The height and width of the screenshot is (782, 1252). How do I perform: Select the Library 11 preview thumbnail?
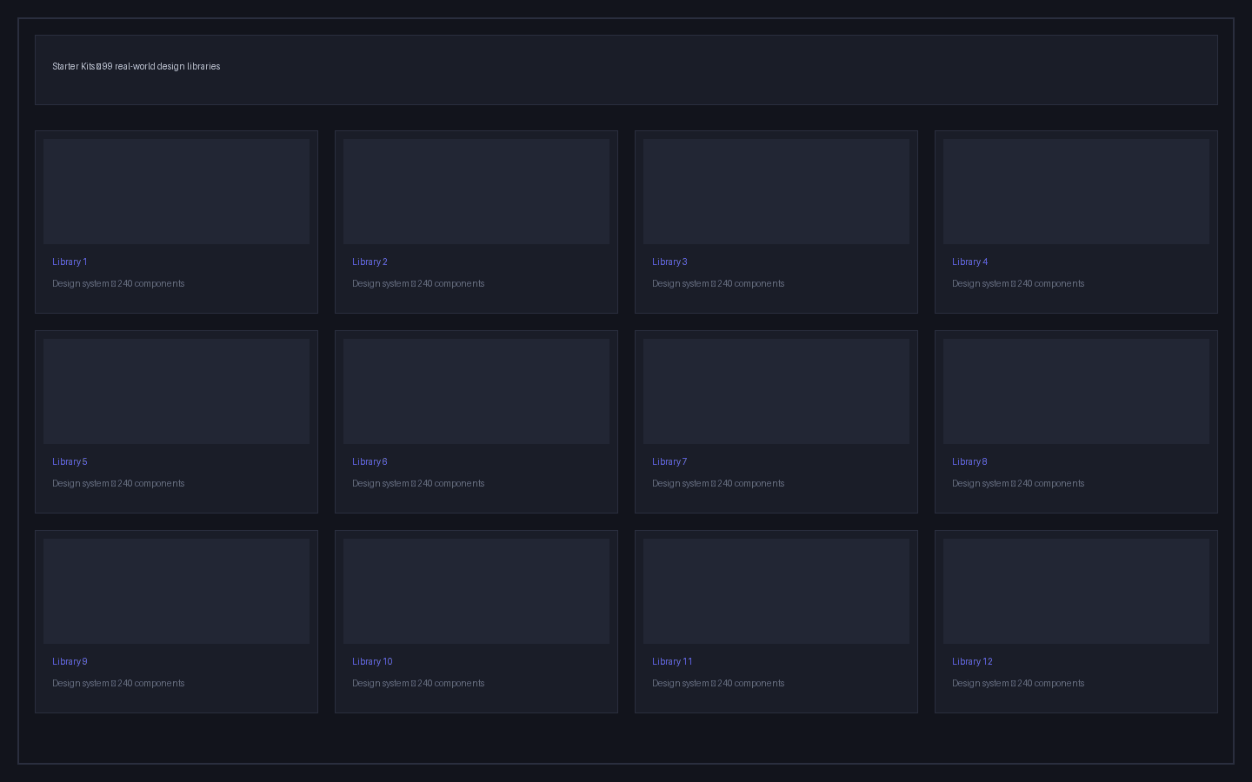(x=776, y=591)
